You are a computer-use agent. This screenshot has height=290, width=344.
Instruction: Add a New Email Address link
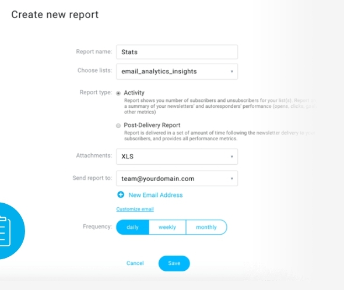[x=156, y=195]
